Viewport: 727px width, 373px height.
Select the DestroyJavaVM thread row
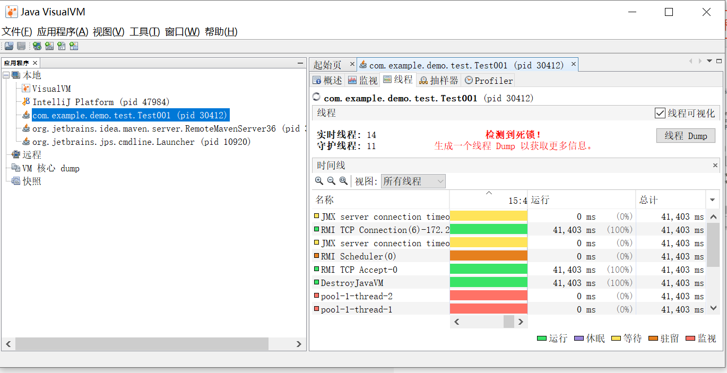pos(509,283)
